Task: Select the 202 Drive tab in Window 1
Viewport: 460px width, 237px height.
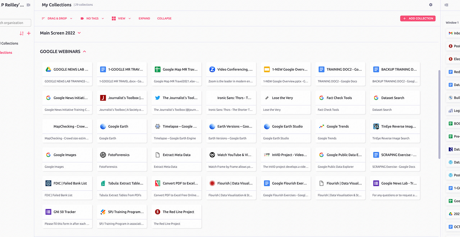Action: [453, 214]
